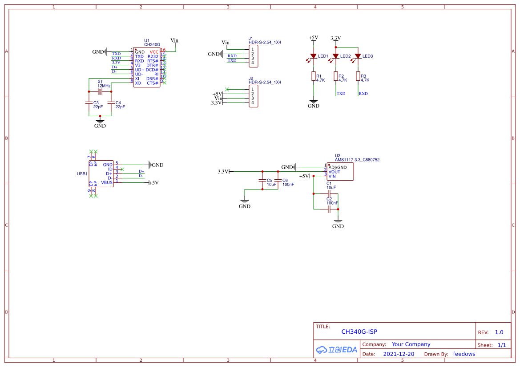Image resolution: width=520 pixels, height=367 pixels.
Task: Click the RXD net label below R3
Action: point(363,94)
